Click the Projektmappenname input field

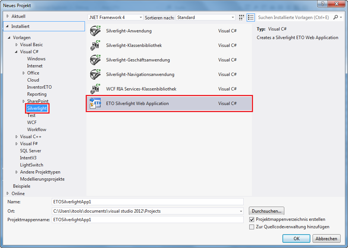(148, 220)
